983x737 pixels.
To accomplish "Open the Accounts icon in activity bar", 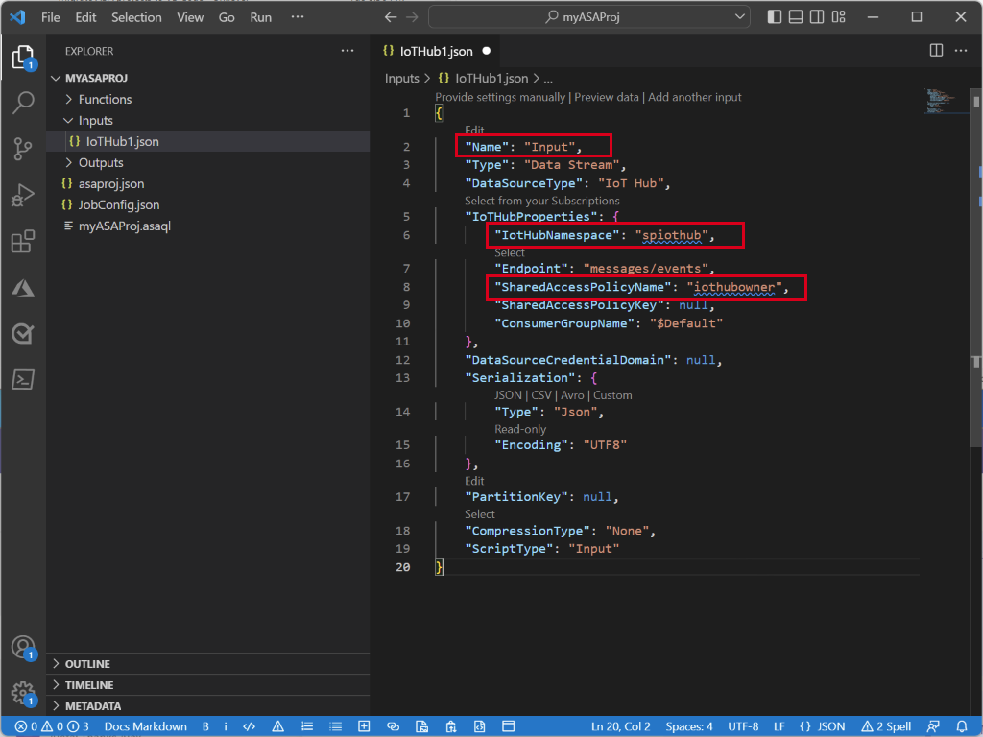I will pyautogui.click(x=23, y=648).
